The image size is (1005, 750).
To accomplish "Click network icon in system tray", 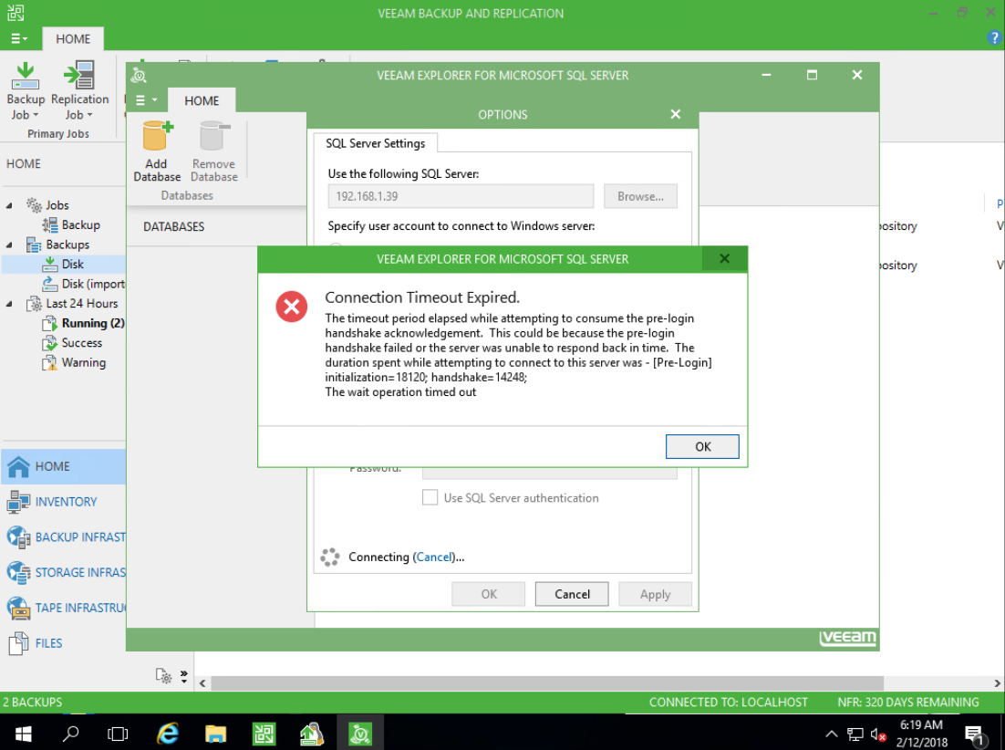I will [x=855, y=734].
